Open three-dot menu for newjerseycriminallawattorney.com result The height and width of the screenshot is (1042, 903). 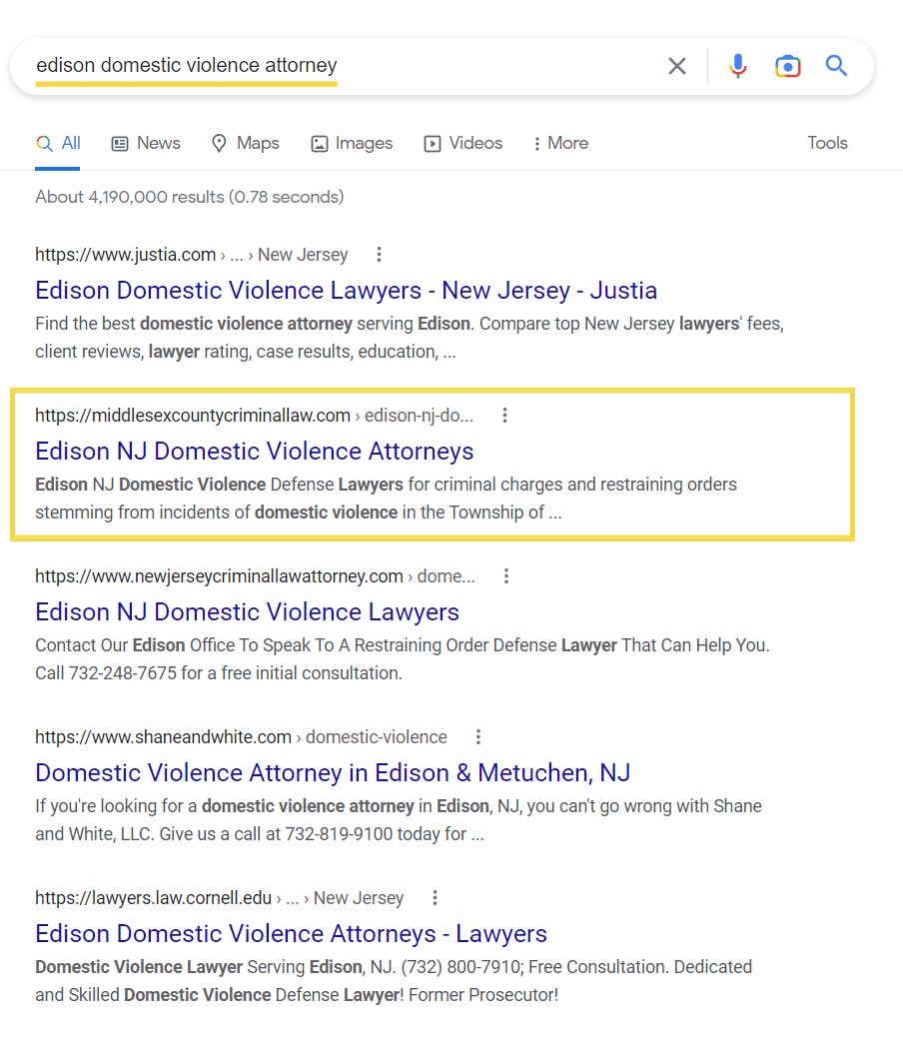coord(506,576)
